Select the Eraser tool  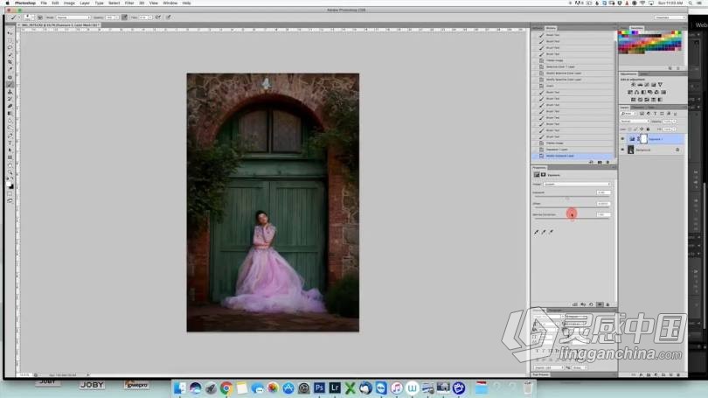pyautogui.click(x=10, y=106)
